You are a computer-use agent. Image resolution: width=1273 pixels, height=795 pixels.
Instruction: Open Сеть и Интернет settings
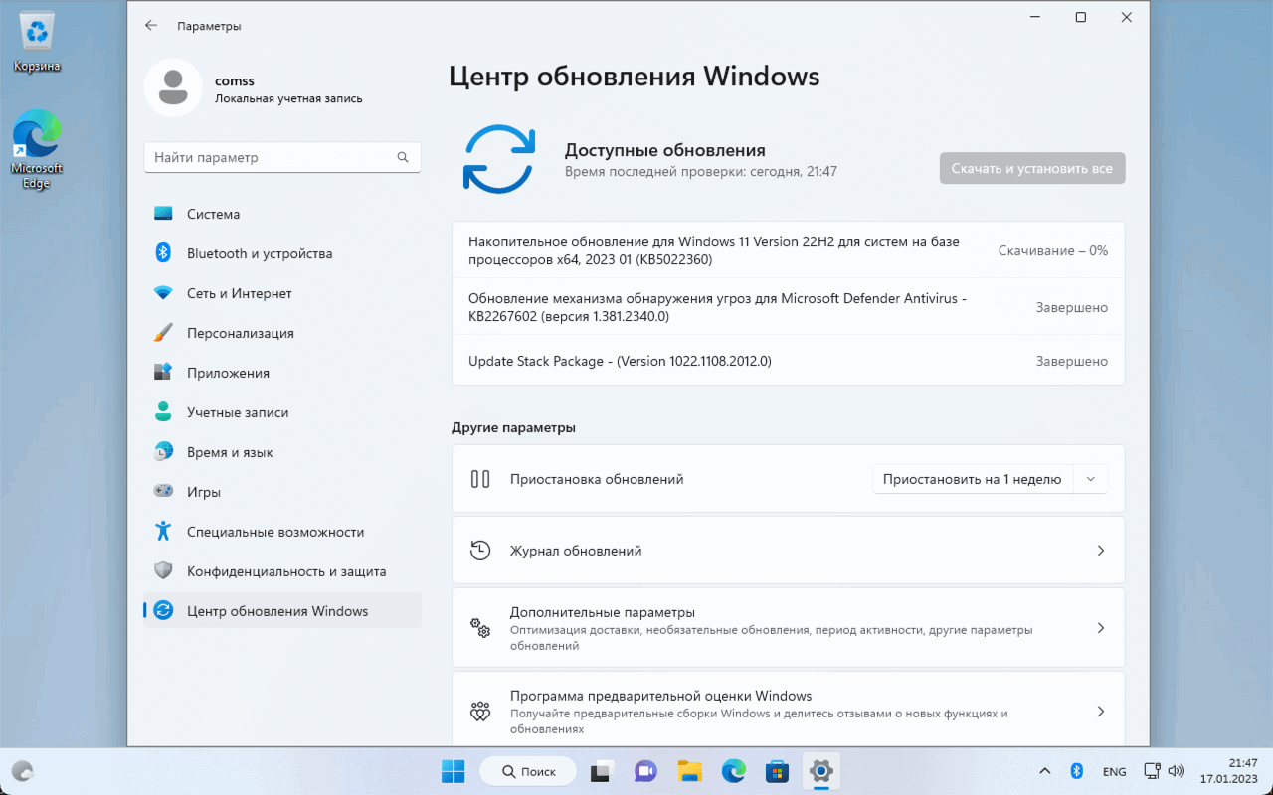(282, 293)
